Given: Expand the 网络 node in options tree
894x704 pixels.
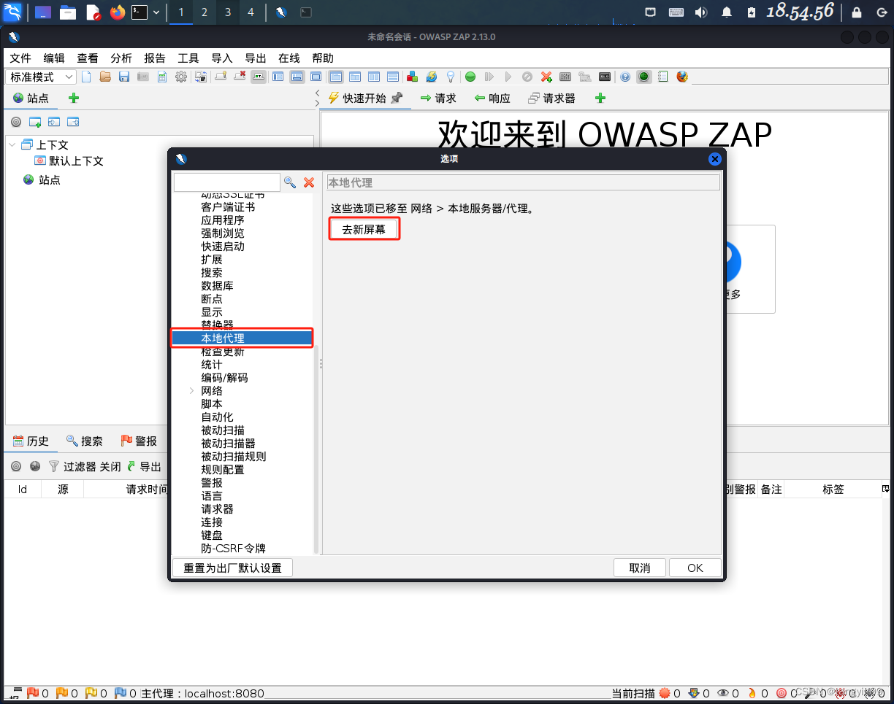Looking at the screenshot, I should 191,391.
